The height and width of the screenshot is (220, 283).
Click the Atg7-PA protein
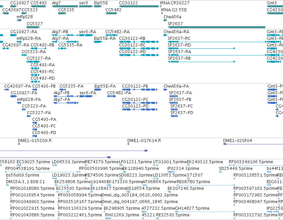point(66,103)
